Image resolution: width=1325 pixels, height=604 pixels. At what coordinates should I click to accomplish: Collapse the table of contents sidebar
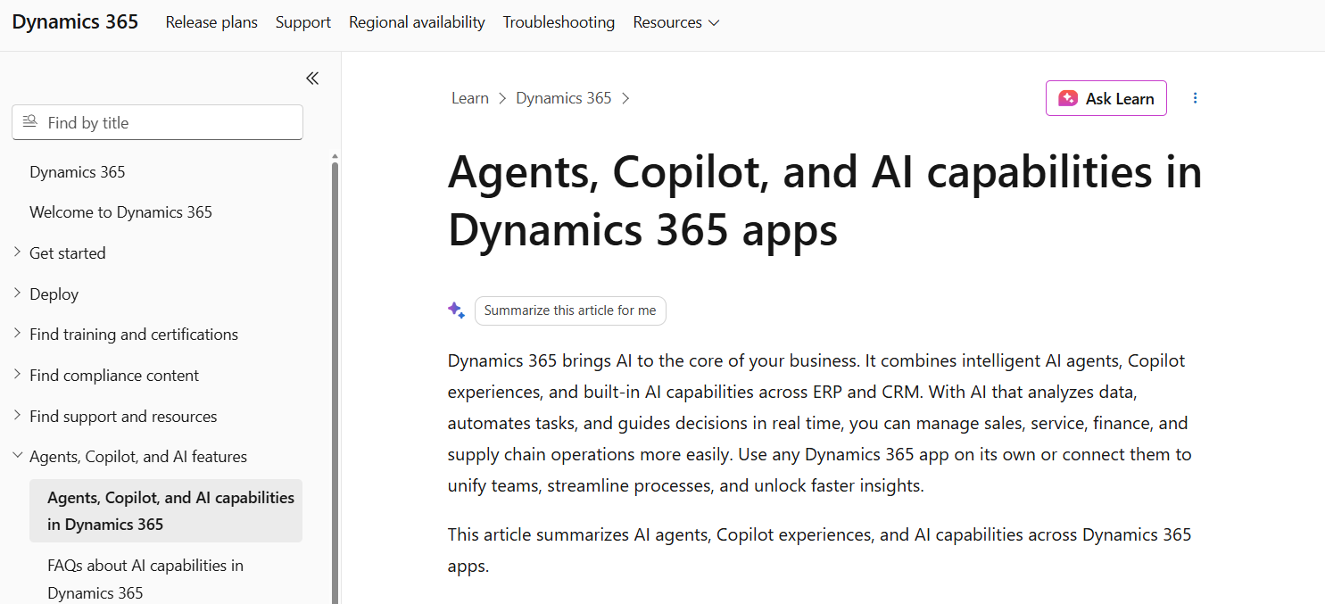pyautogui.click(x=312, y=79)
